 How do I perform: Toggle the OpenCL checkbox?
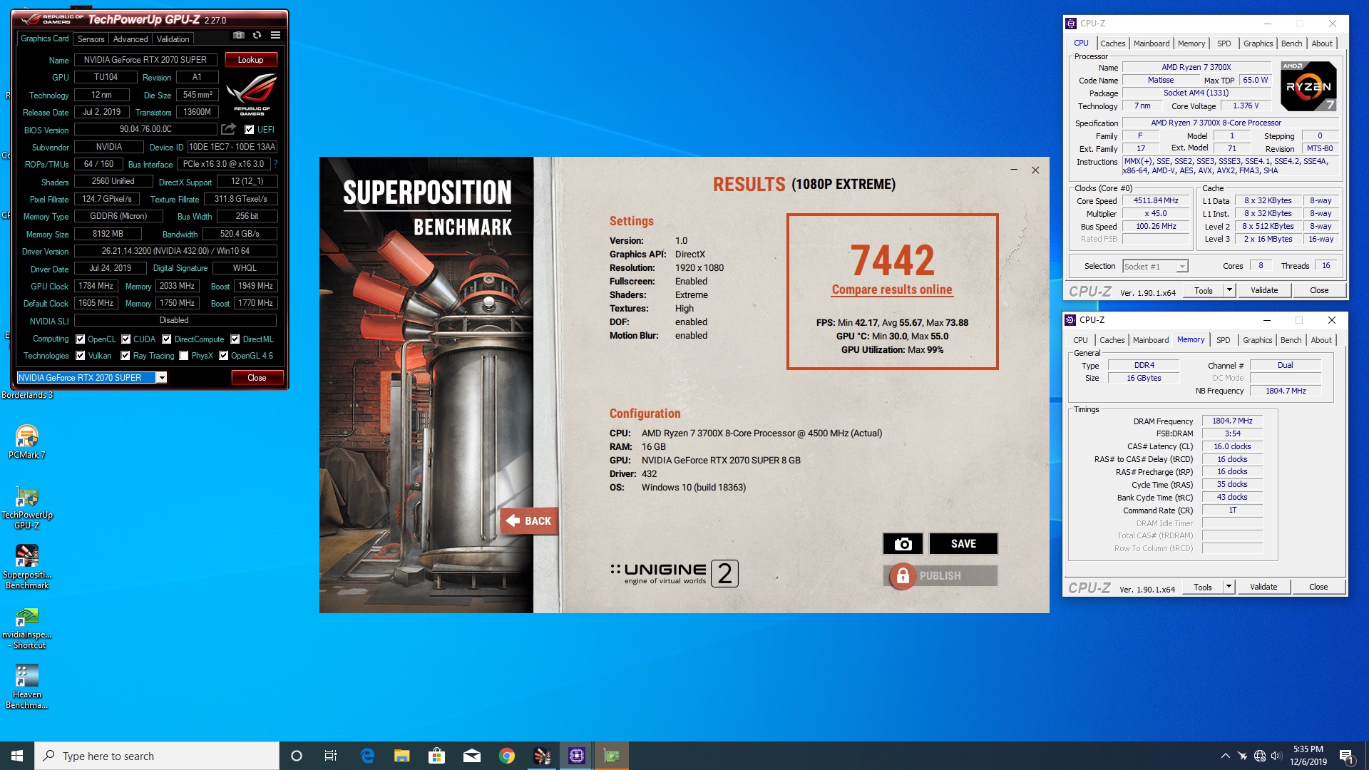point(81,339)
